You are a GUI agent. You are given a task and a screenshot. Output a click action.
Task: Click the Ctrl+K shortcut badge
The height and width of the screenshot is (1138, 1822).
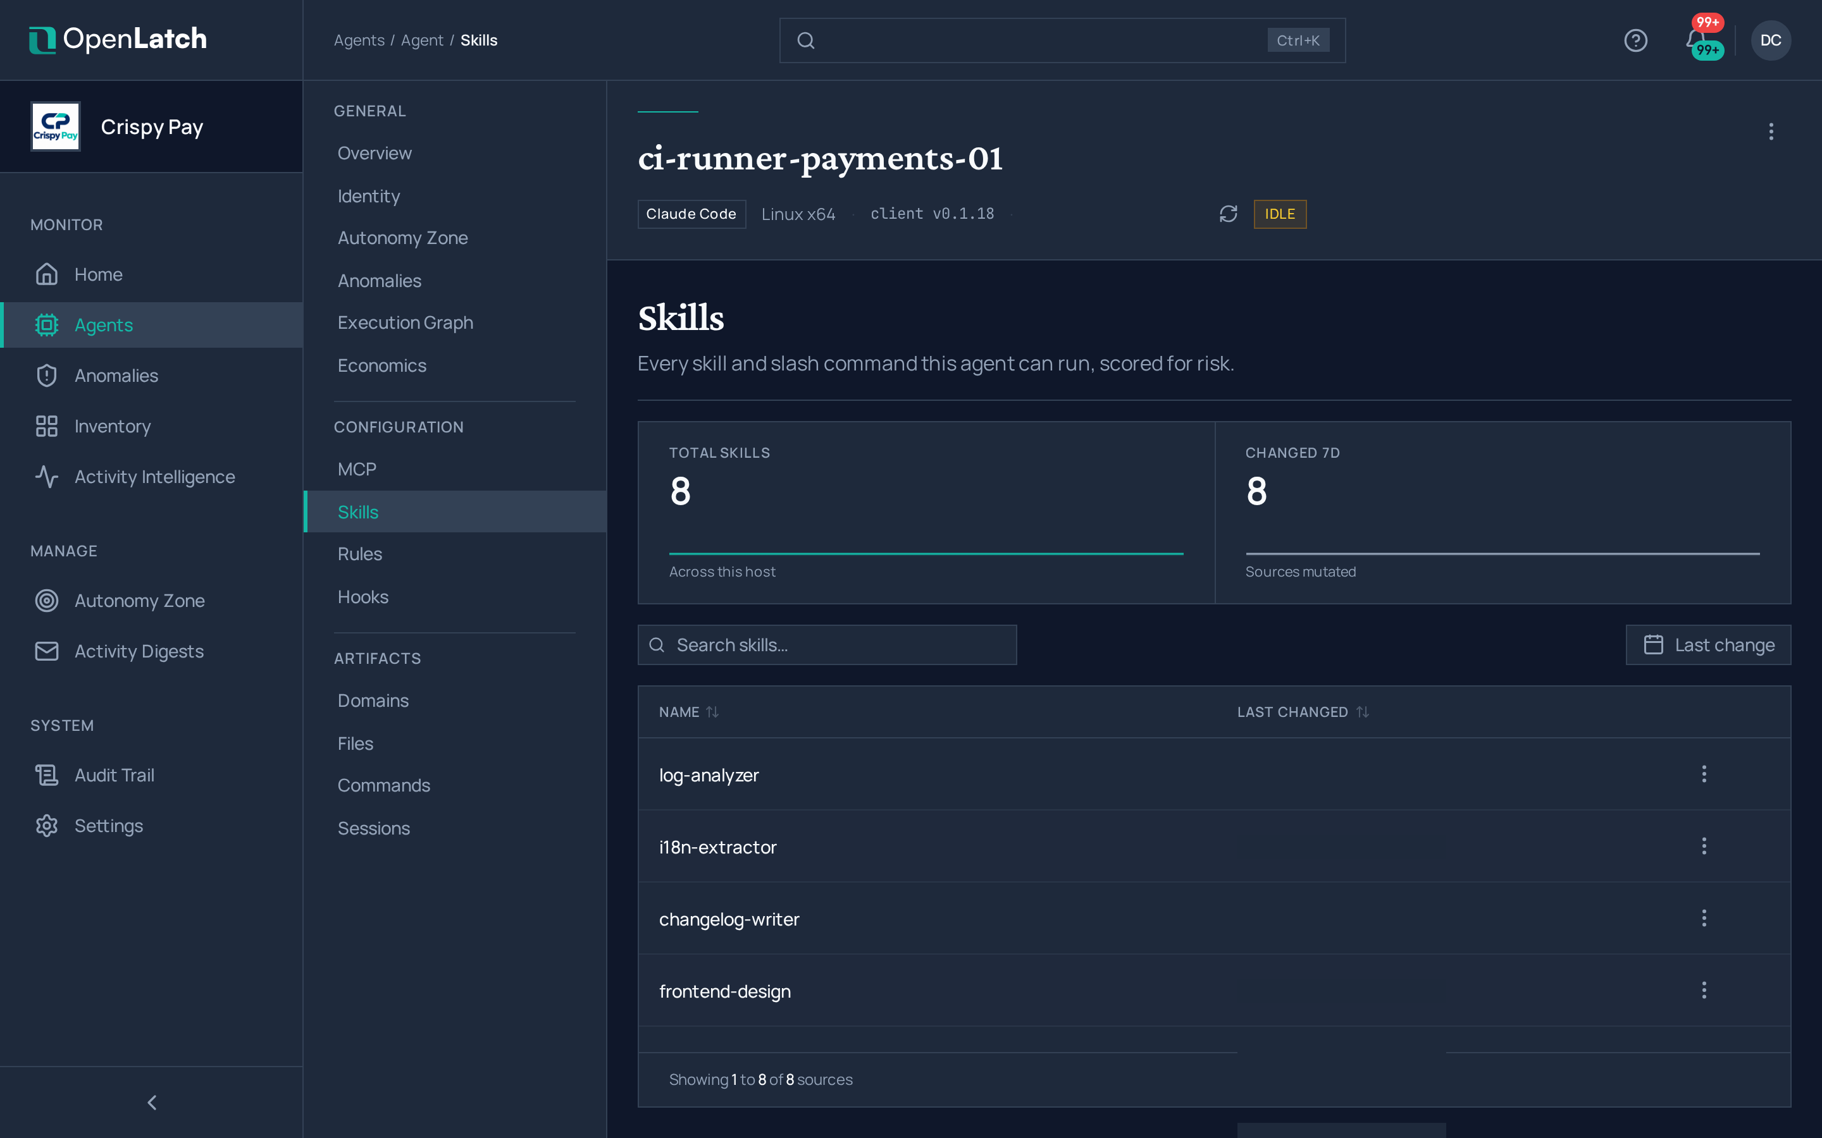1298,40
